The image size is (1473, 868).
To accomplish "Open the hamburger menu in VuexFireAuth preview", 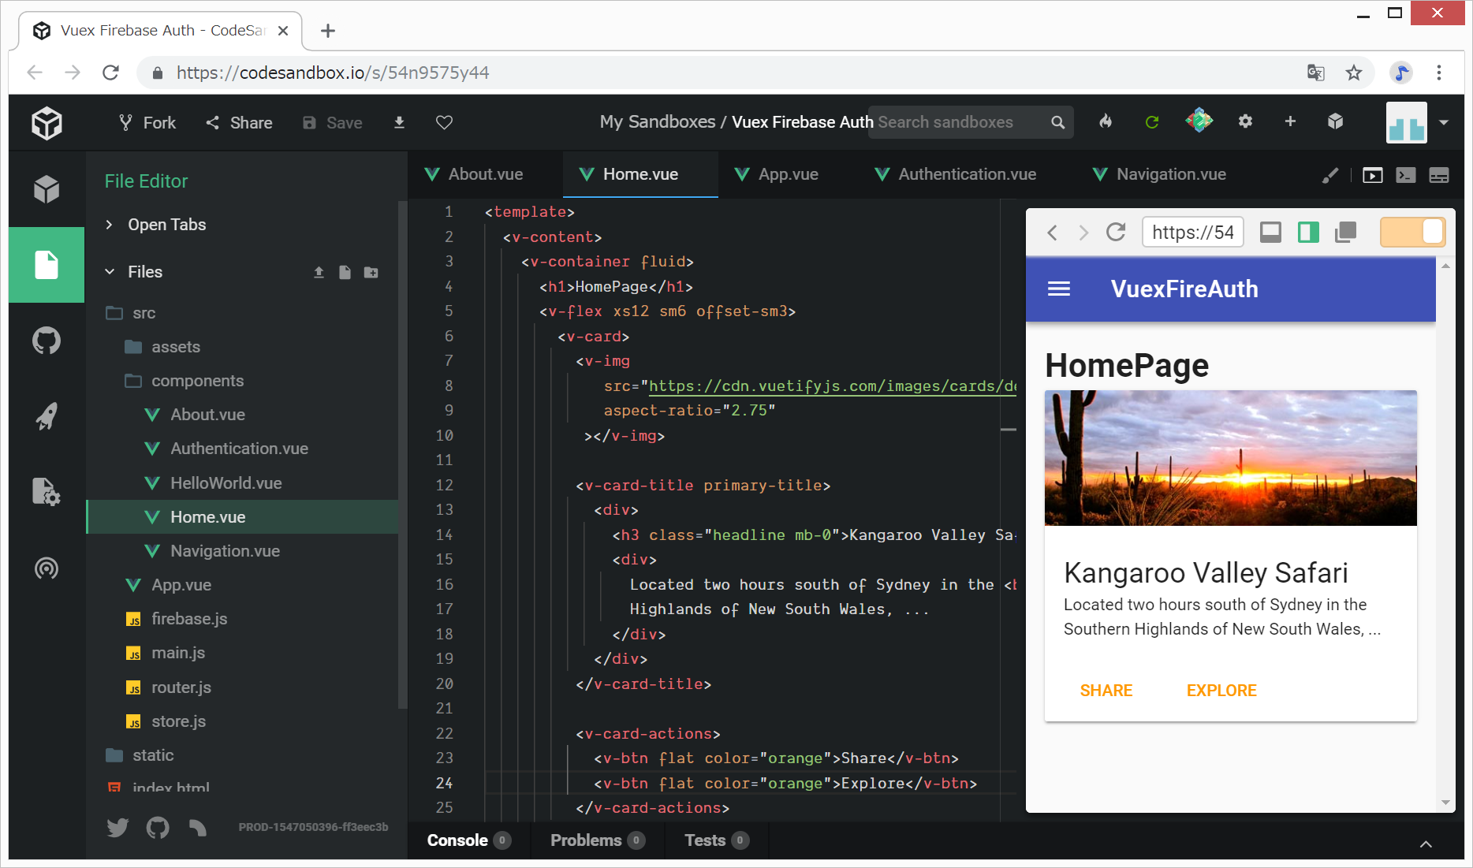I will click(x=1058, y=289).
